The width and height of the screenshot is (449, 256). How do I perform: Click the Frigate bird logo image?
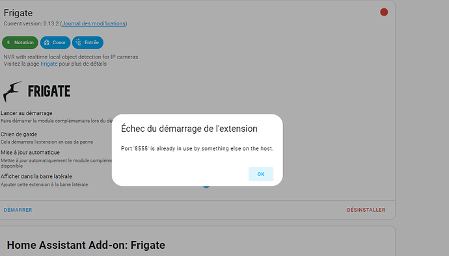[x=36, y=92]
